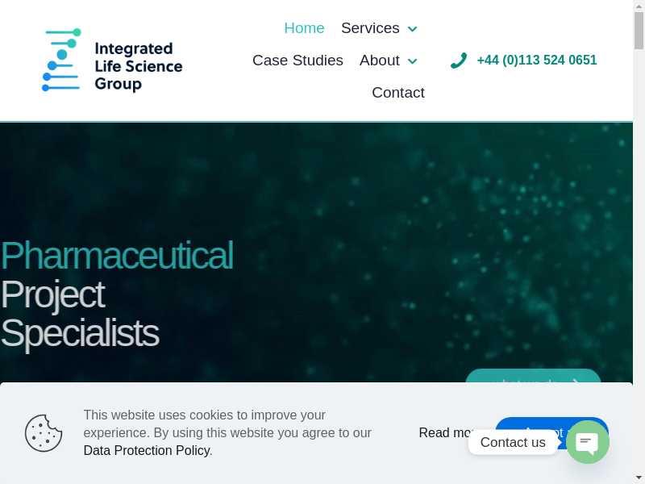Click the Read more cookie link
Screen dimensions: 645x484
pos(444,433)
